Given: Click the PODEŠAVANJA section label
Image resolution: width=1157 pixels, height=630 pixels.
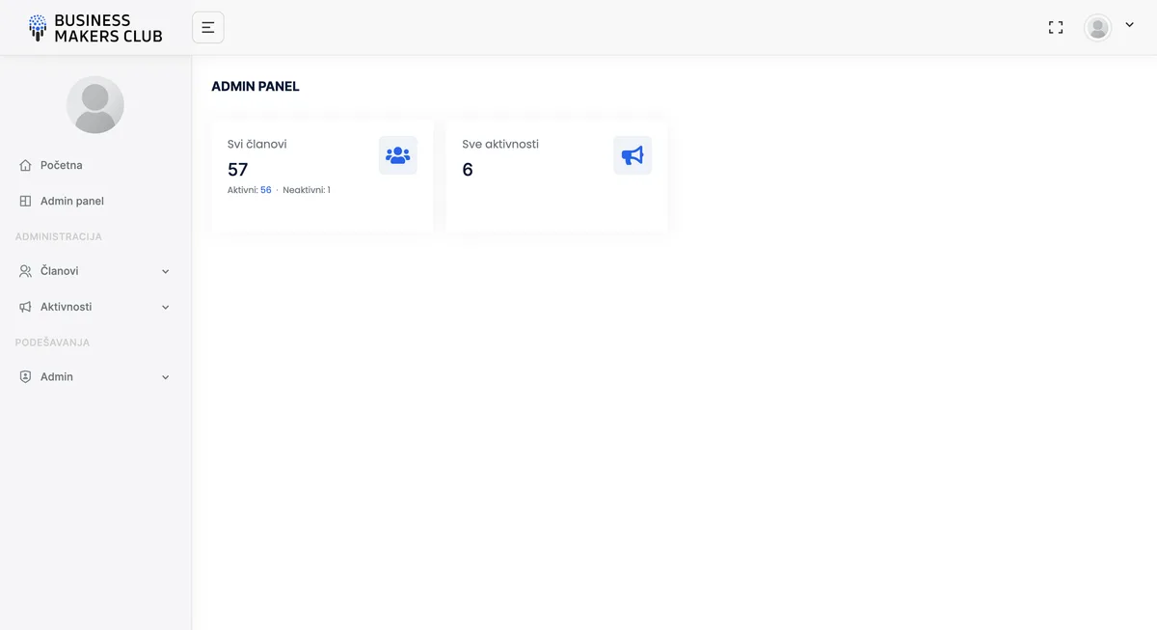Looking at the screenshot, I should [53, 342].
